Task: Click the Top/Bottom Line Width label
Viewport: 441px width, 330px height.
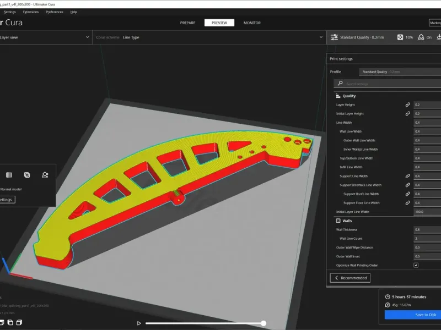Action: 356,158
